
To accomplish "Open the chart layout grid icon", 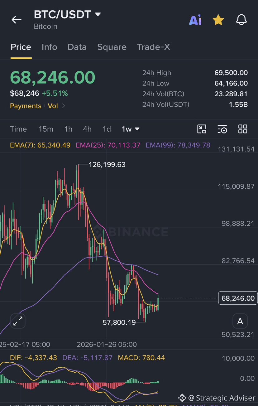I will coord(243,129).
